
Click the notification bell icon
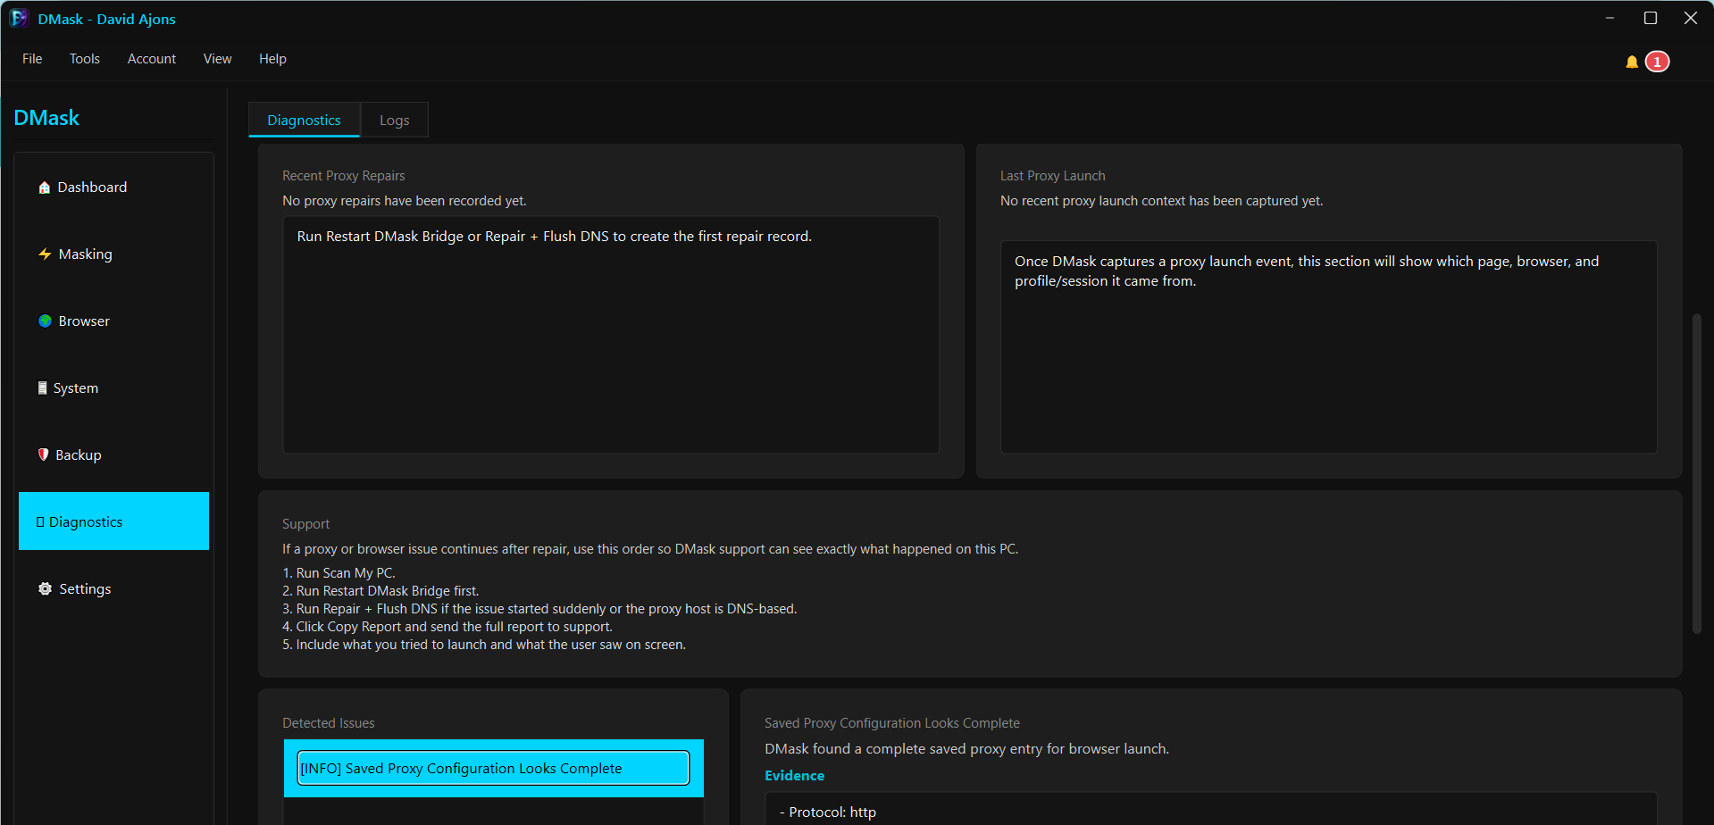[1632, 62]
